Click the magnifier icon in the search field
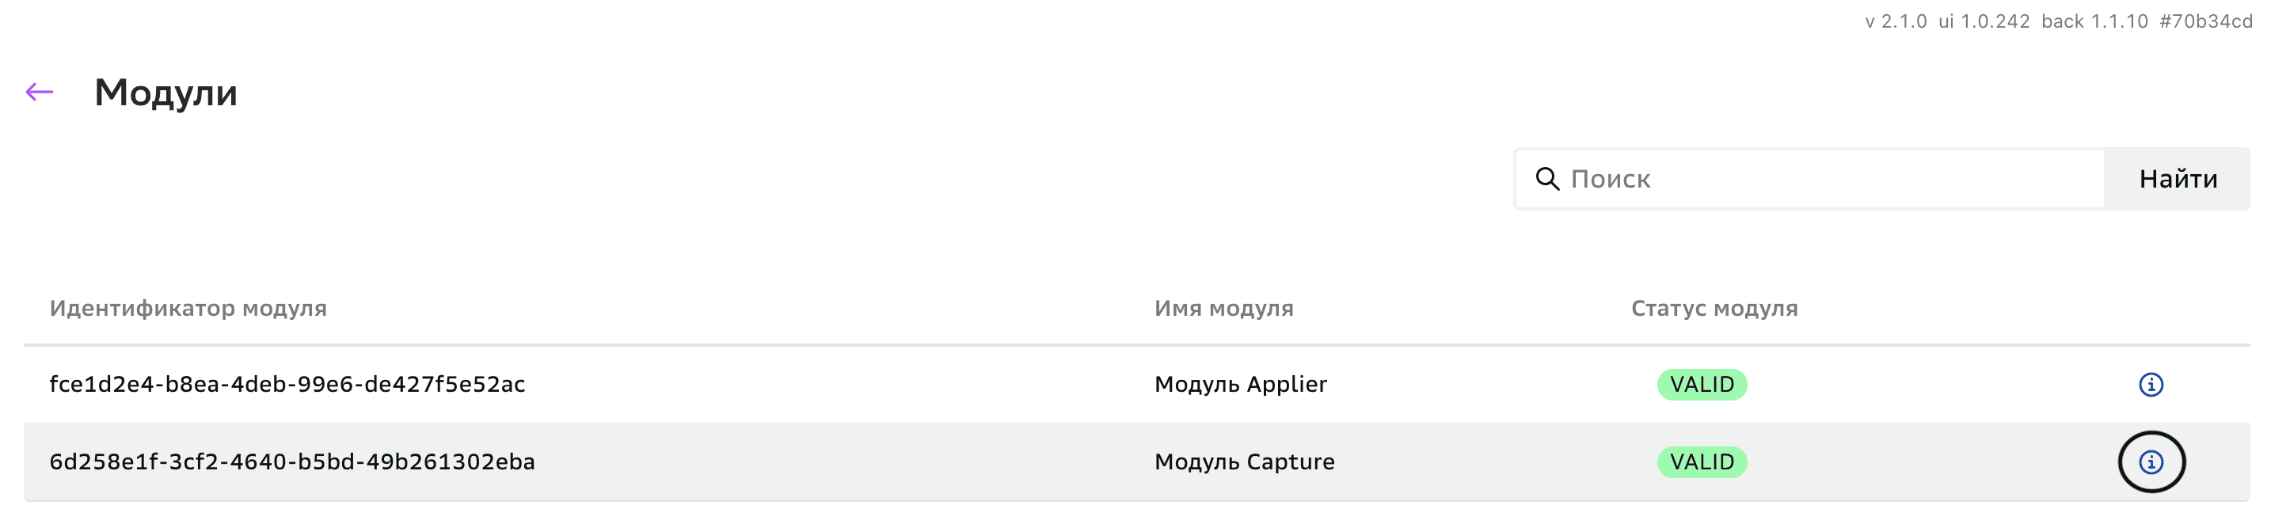 click(x=1547, y=179)
